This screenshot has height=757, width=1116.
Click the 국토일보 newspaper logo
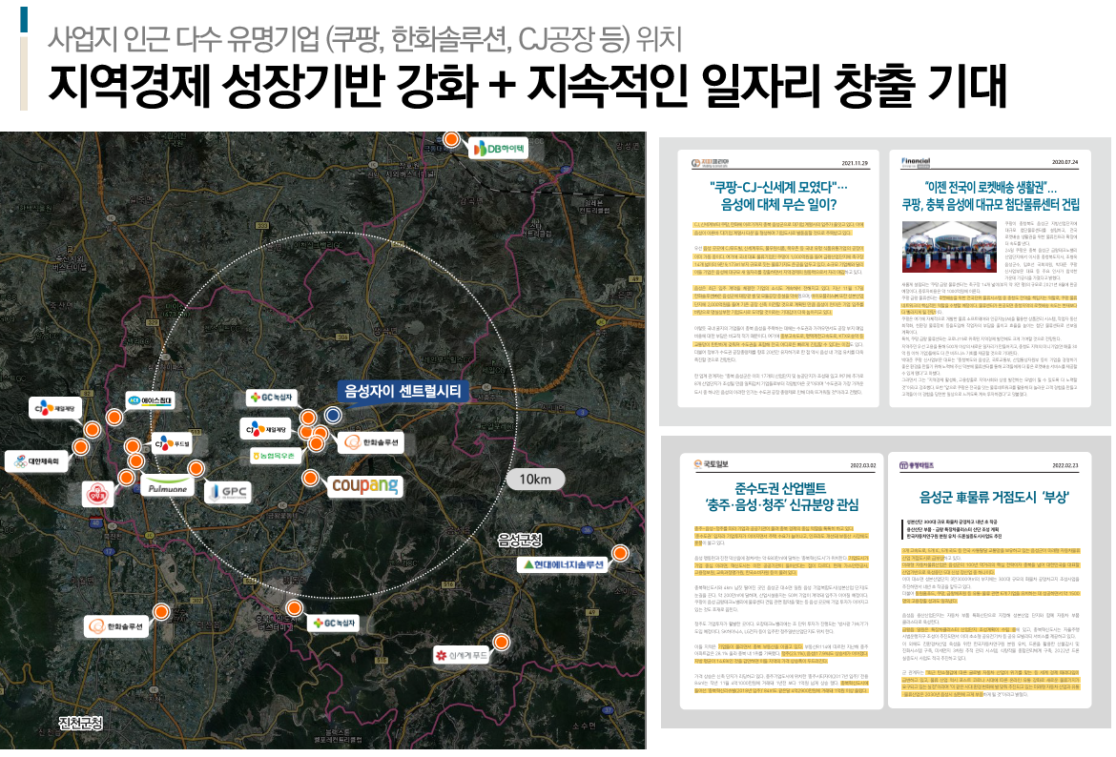click(710, 464)
